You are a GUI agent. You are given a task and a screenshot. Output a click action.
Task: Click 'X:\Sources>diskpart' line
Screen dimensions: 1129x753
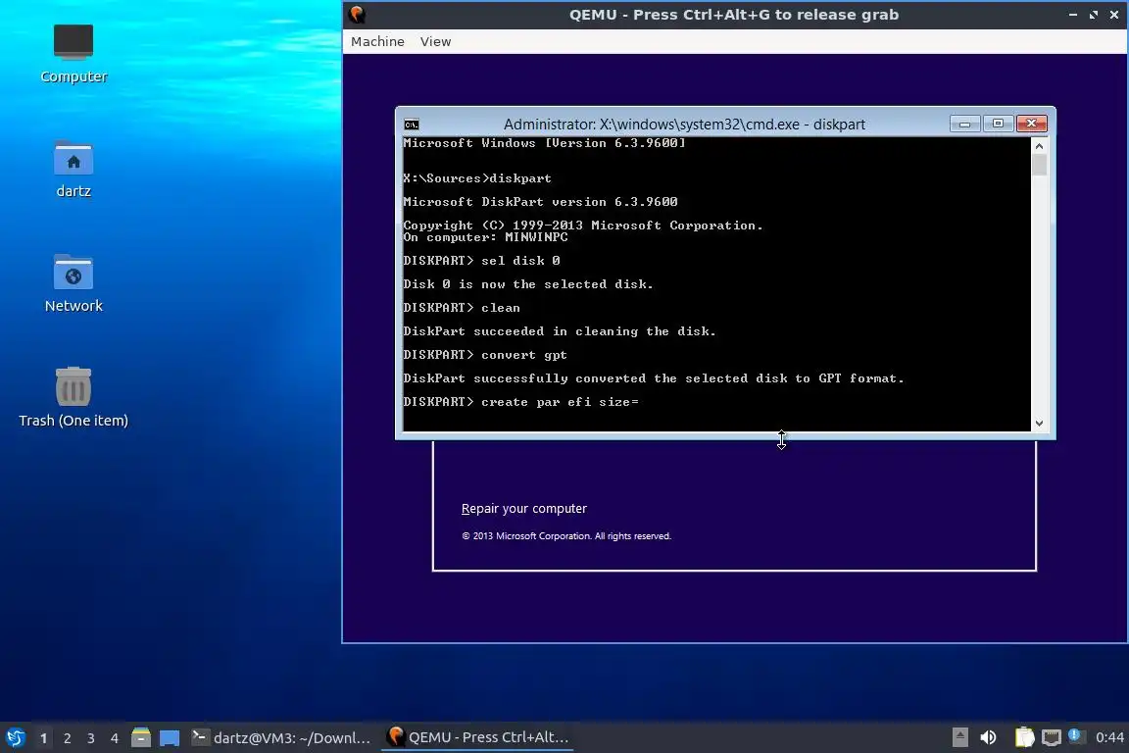477,178
